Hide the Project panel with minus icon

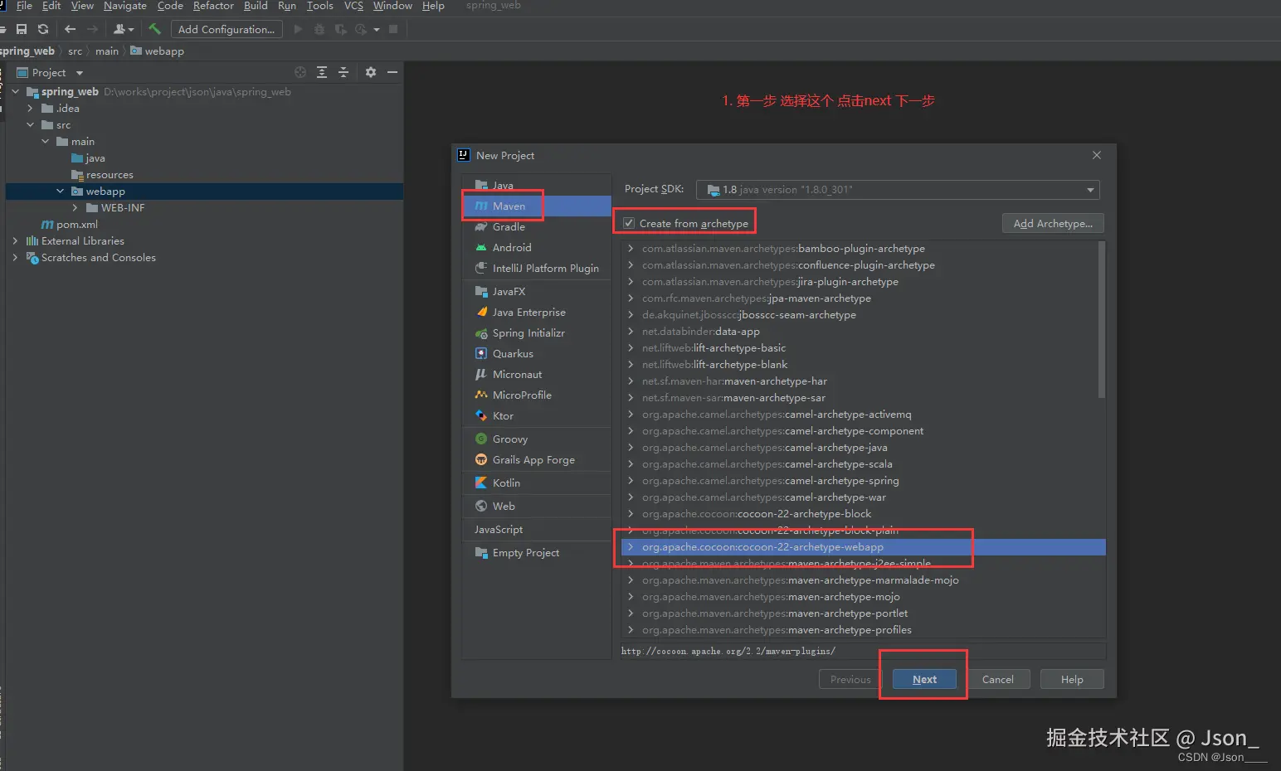click(x=392, y=72)
